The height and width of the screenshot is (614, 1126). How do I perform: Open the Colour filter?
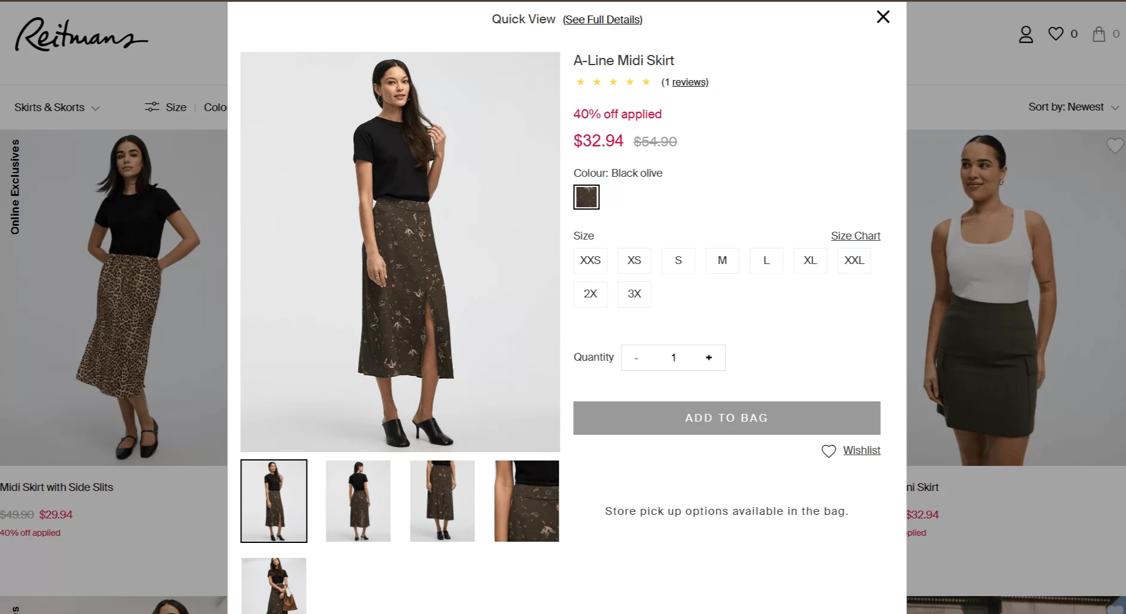[x=216, y=107]
